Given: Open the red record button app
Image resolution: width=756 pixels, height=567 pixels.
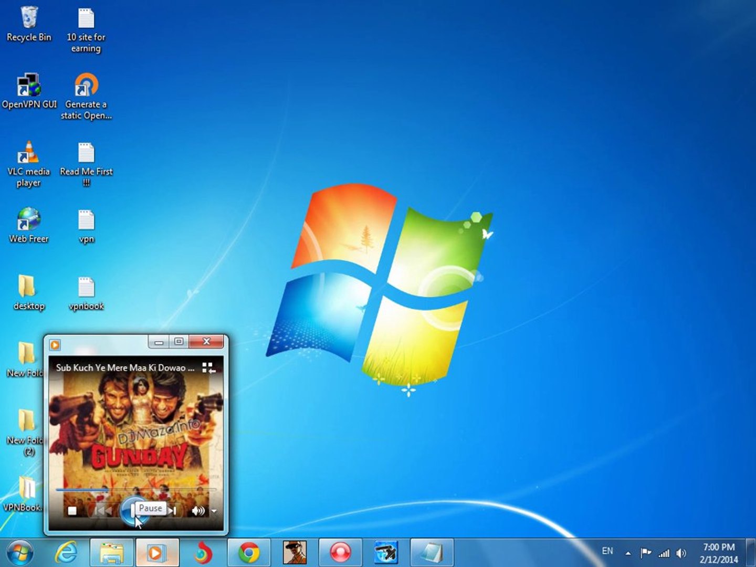Looking at the screenshot, I should point(340,553).
